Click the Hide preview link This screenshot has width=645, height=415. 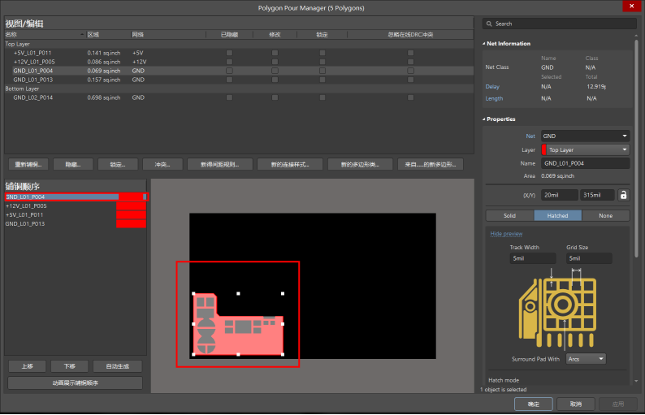506,234
